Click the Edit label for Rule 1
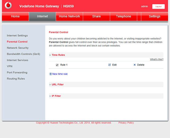The width and height of the screenshot is (170, 138). pos(114,65)
